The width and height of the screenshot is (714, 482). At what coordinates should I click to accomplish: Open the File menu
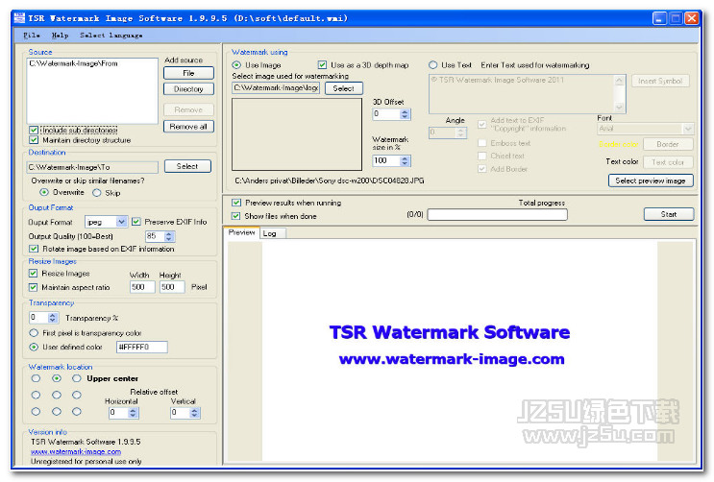tap(32, 36)
